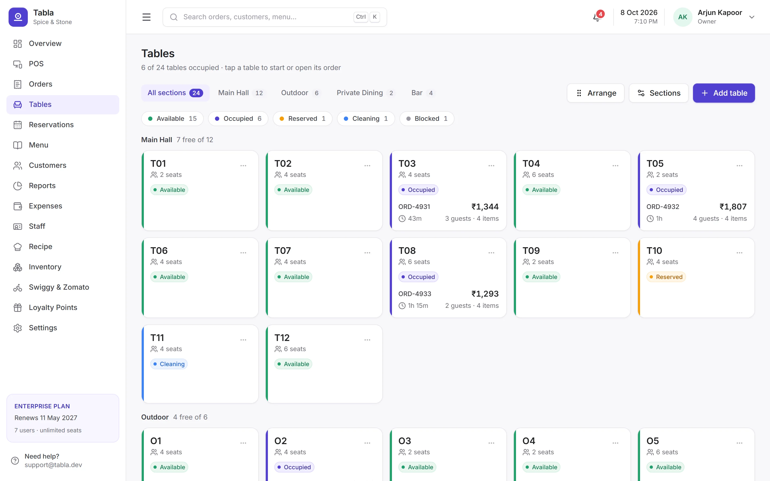Click the Tabla logo icon
Image resolution: width=770 pixels, height=481 pixels.
click(18, 17)
